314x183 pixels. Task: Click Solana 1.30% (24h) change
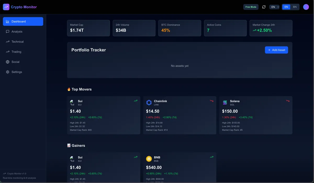click(x=229, y=117)
